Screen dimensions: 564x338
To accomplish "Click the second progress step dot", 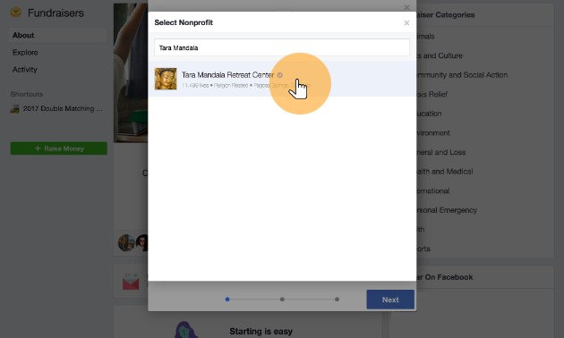I will click(x=282, y=300).
